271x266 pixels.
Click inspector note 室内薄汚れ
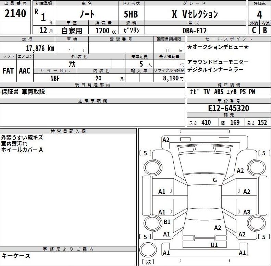click(x=14, y=144)
